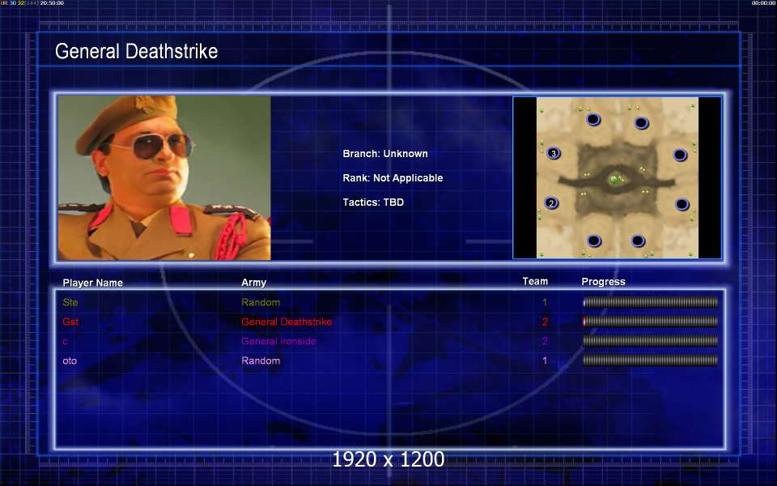Select player name 'oto'
The width and height of the screenshot is (777, 486).
click(x=70, y=360)
